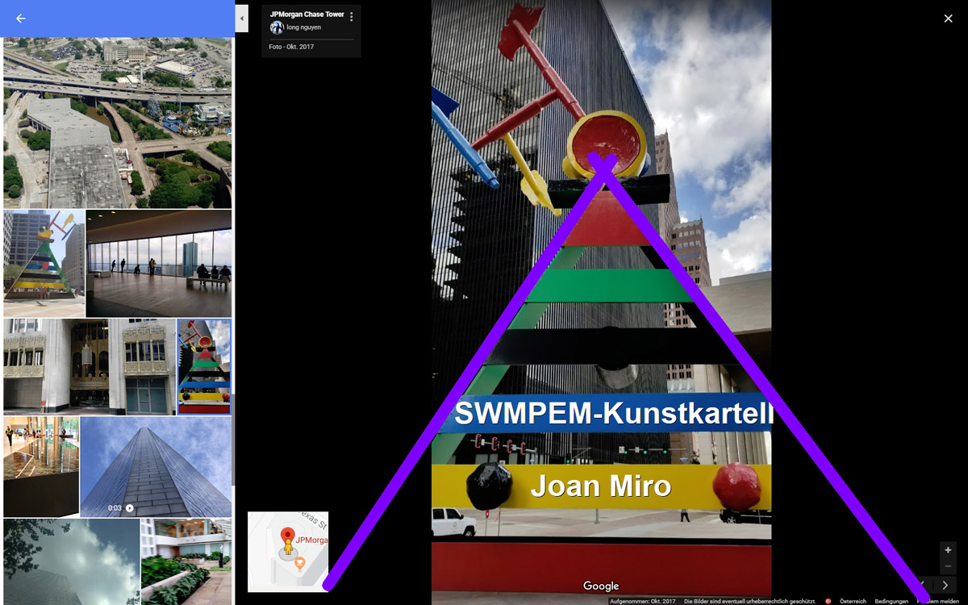This screenshot has width=968, height=605.
Task: Open the cloudy glass building thumbnail
Action: coord(71,561)
